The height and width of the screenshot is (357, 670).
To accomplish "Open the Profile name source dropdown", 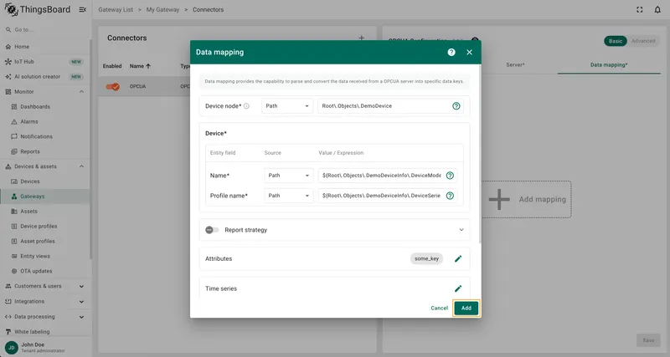I will (x=289, y=196).
